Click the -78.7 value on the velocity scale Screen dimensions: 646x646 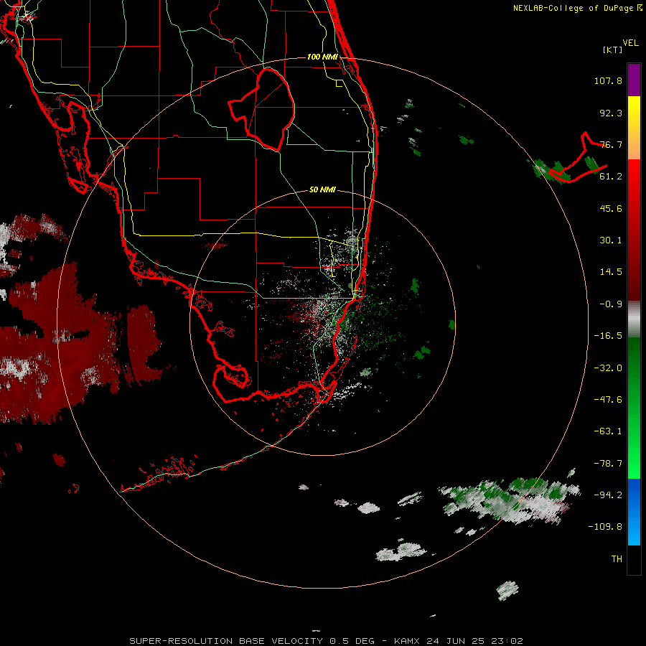click(x=608, y=464)
